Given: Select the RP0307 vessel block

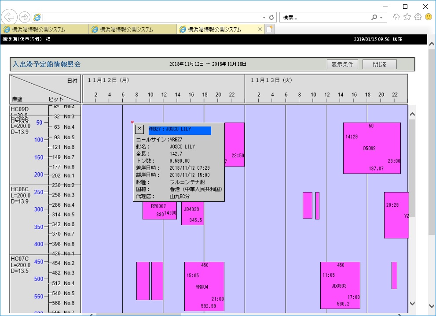Looking at the screenshot, I should 160,210.
